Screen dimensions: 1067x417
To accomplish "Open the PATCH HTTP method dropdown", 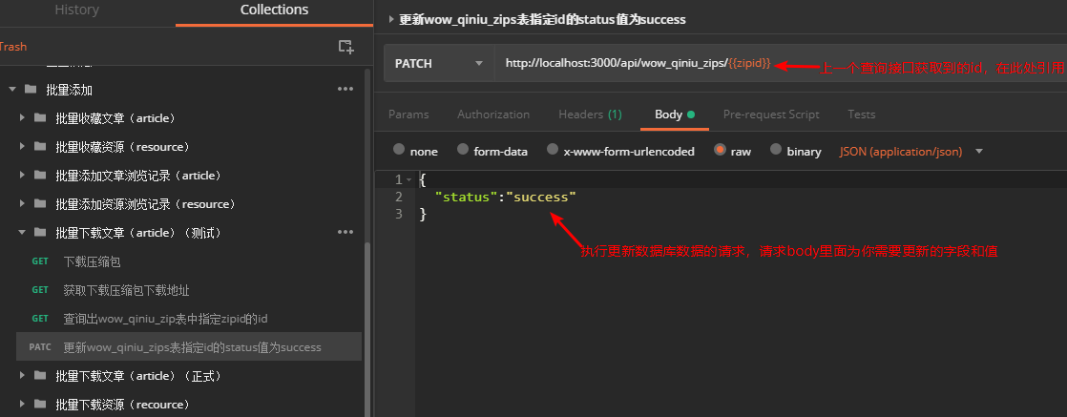I will coord(439,63).
